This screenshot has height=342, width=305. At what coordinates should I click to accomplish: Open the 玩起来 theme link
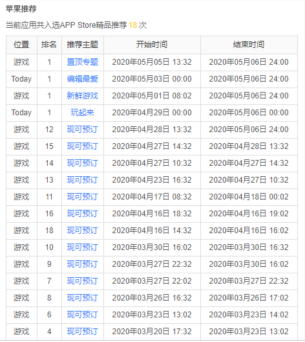[x=83, y=113]
